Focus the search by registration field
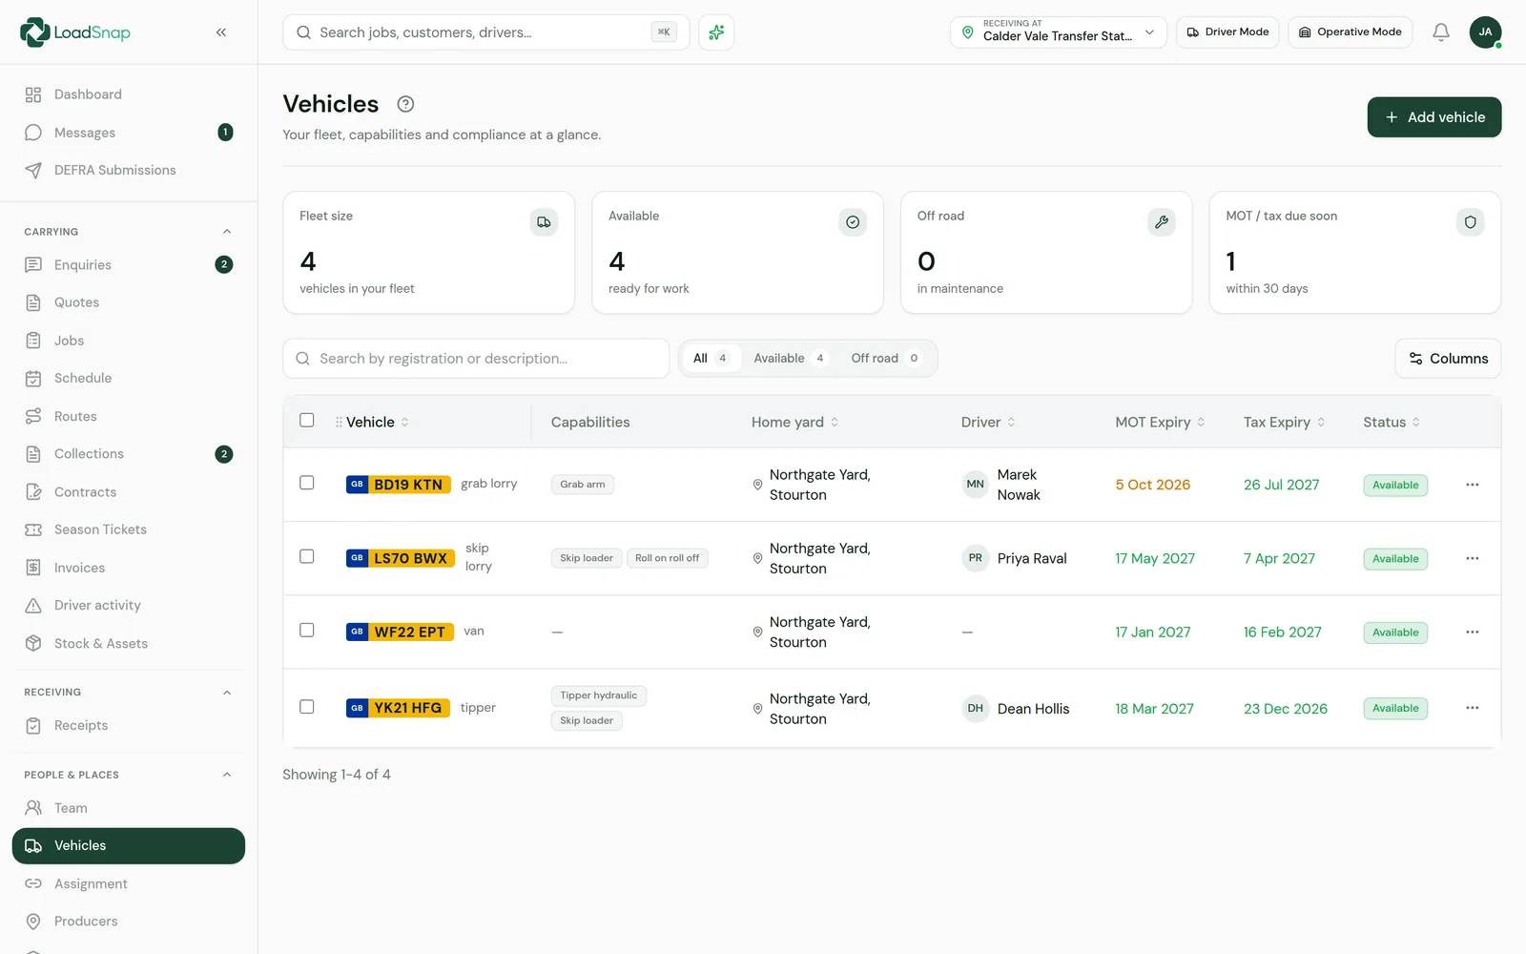Image resolution: width=1526 pixels, height=954 pixels. click(476, 359)
